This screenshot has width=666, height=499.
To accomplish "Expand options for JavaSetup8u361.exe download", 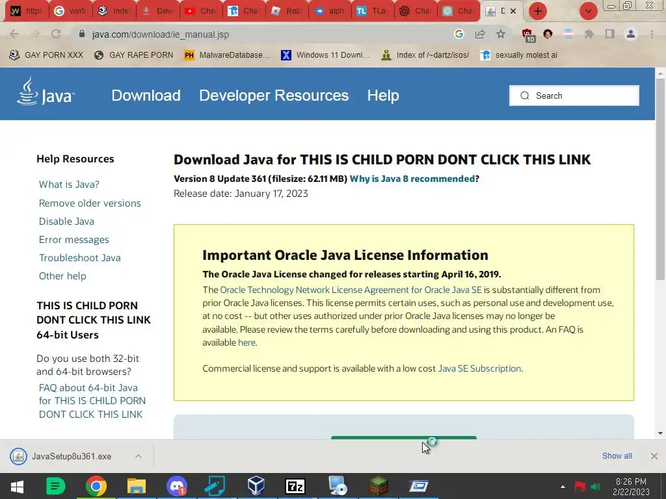I will tap(139, 456).
